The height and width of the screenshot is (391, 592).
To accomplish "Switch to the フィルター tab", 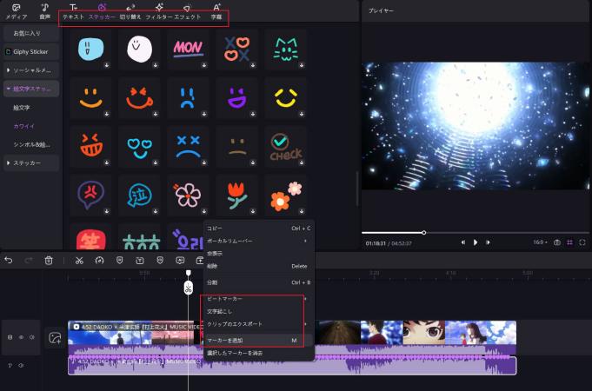I will [x=158, y=17].
